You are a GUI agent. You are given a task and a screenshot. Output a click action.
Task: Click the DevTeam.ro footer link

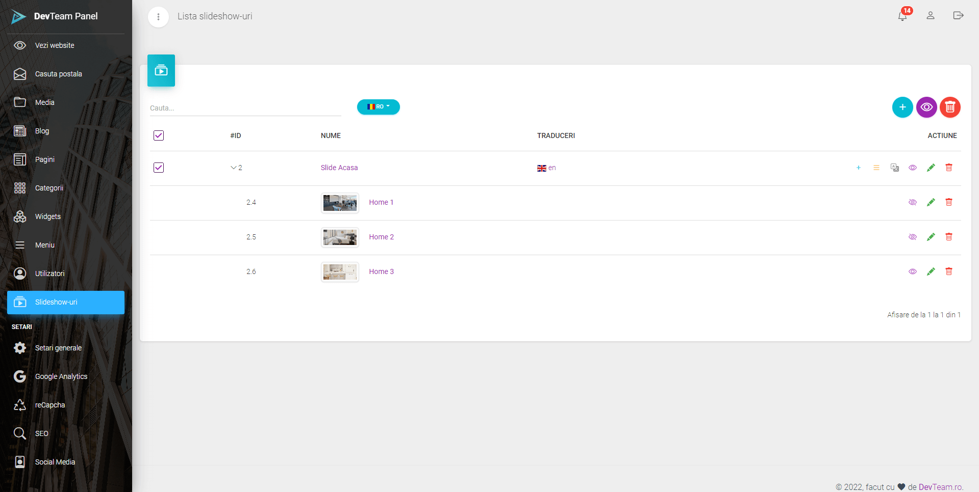pyautogui.click(x=940, y=487)
